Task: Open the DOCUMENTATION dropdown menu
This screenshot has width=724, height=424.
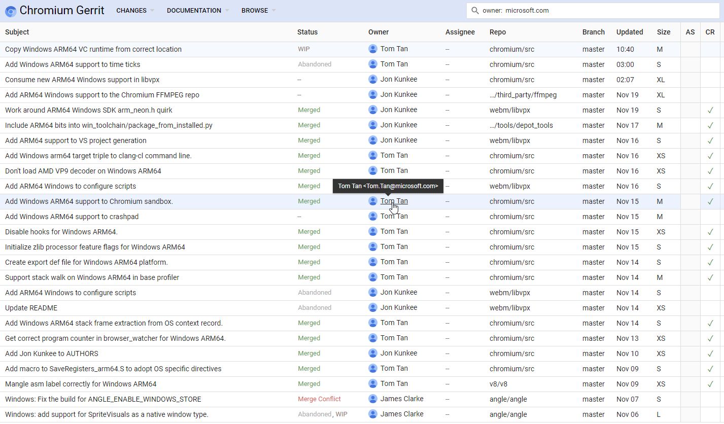Action: coord(198,11)
